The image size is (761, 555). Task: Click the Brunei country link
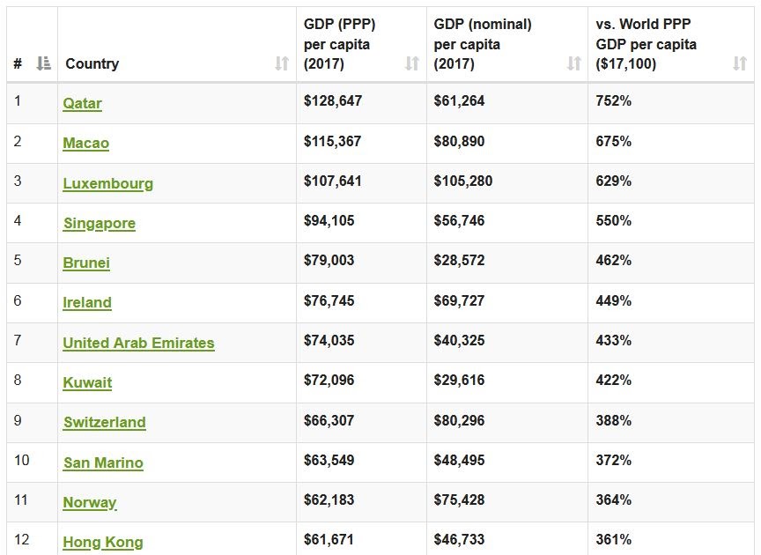pos(85,263)
